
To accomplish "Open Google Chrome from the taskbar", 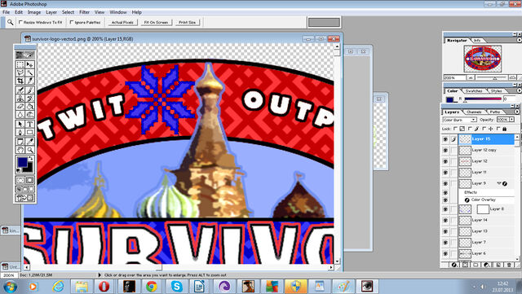I will click(x=152, y=287).
